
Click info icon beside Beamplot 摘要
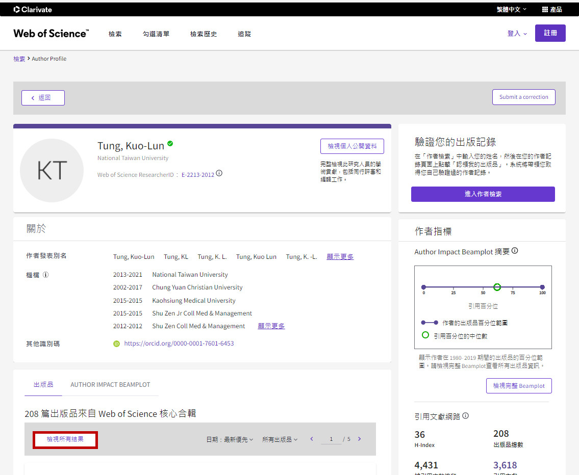pos(515,251)
